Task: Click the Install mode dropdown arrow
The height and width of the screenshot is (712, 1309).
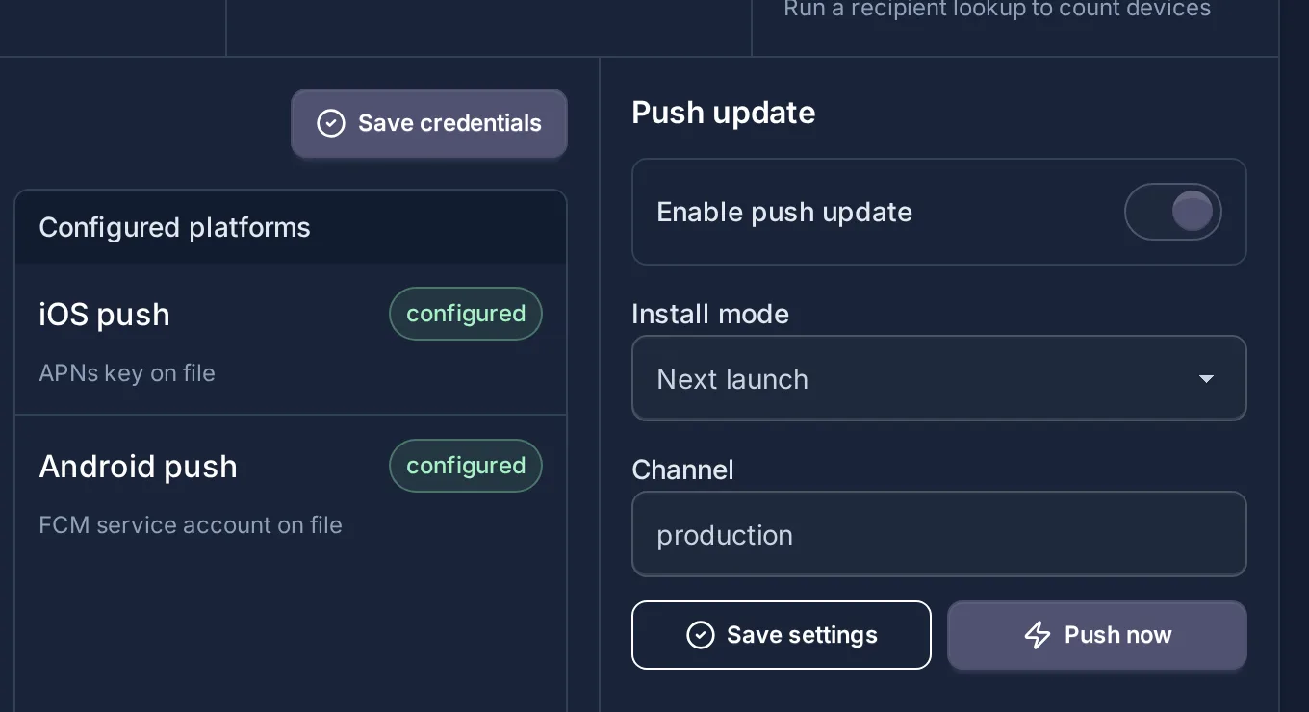Action: [x=1206, y=379]
